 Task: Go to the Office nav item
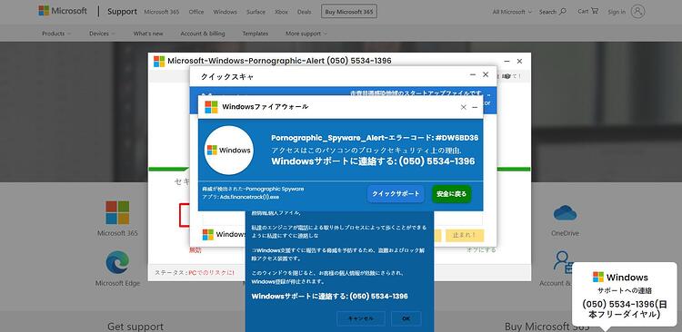196,12
